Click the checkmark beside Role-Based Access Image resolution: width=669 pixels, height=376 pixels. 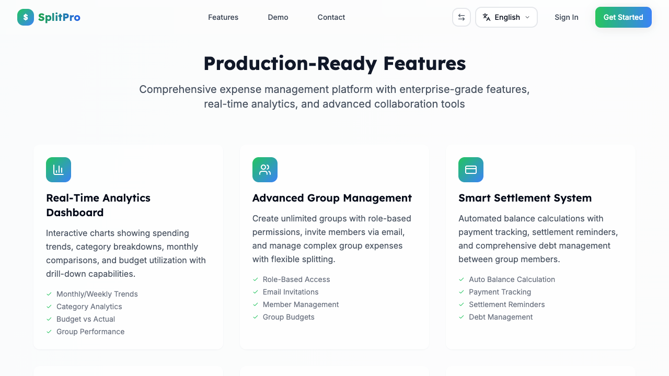tap(256, 279)
